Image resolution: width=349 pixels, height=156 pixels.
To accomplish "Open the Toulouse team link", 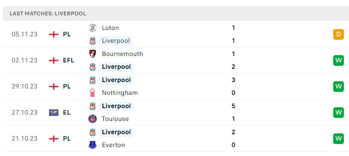I will pyautogui.click(x=115, y=119).
